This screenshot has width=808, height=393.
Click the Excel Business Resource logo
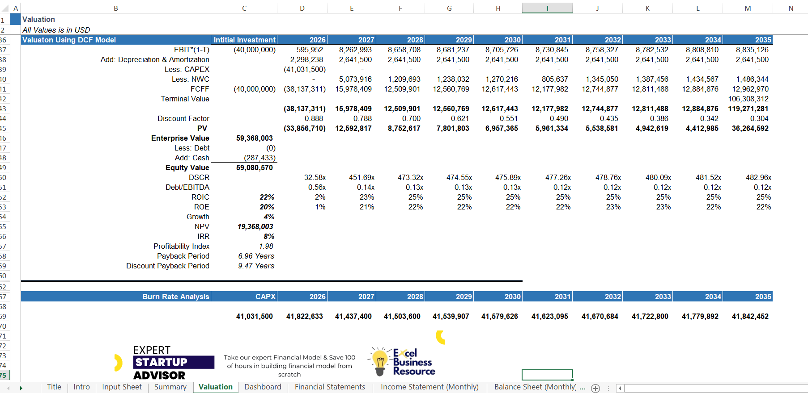tap(401, 362)
